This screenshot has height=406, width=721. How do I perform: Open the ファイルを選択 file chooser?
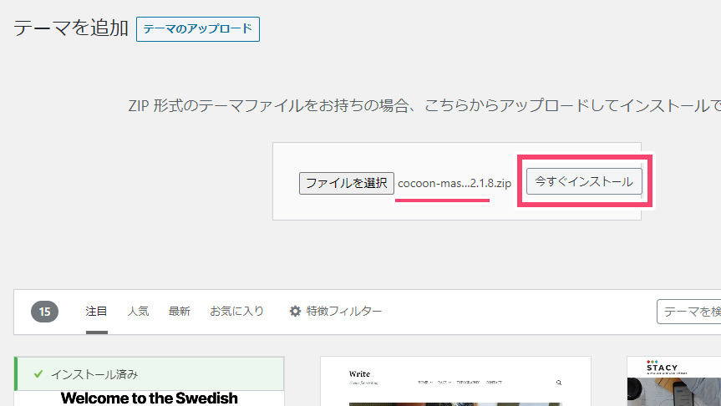point(346,183)
